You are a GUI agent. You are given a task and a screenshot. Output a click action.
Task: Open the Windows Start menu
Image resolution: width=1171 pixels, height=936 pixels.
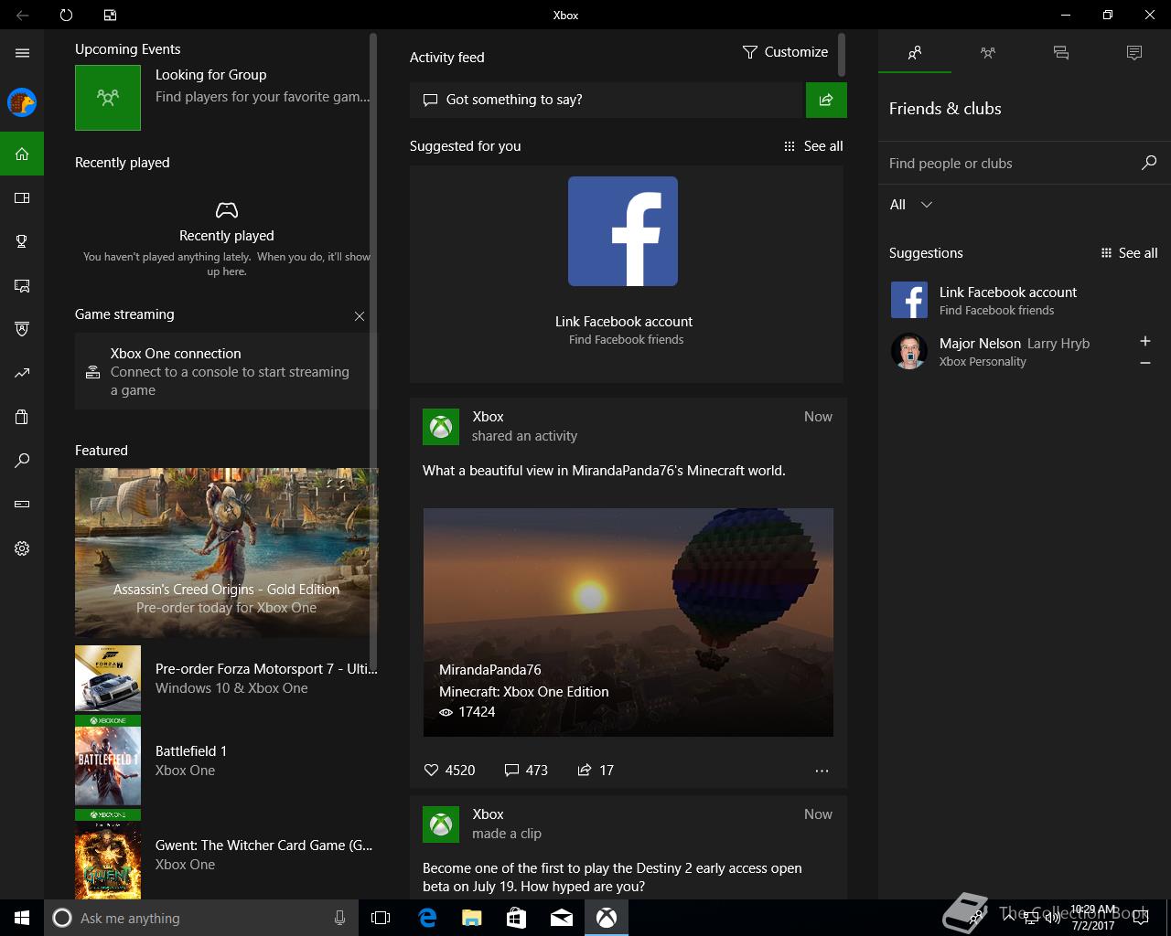pos(22,918)
